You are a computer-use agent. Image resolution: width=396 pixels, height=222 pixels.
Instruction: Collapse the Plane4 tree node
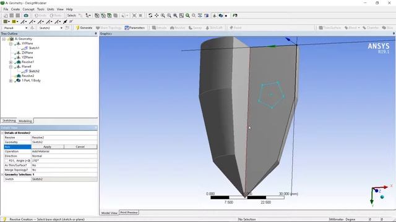(x=11, y=67)
